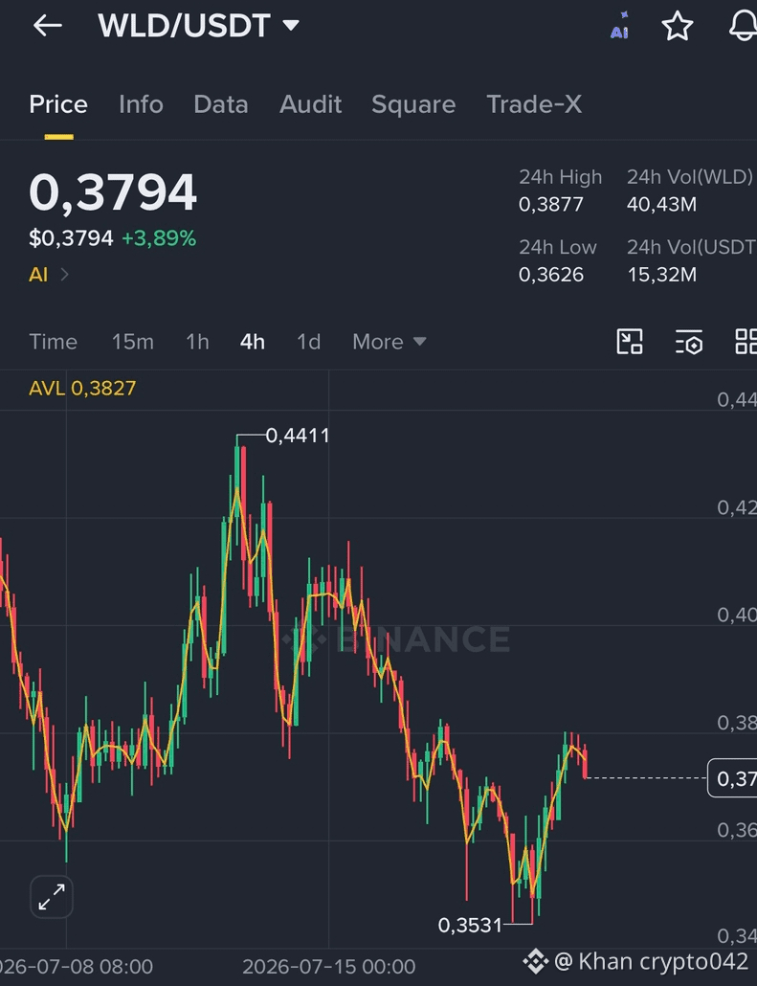This screenshot has height=986, width=757.
Task: Open chart indicator settings icon
Action: [x=689, y=342]
